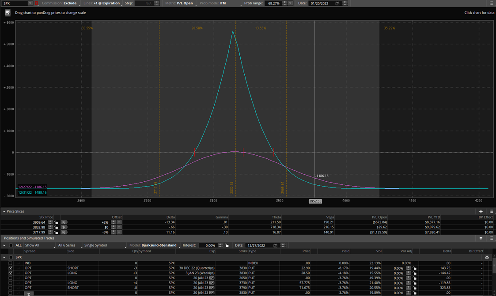Increase the Prob range value with stepper
The height and width of the screenshot is (296, 496).
[284, 2]
